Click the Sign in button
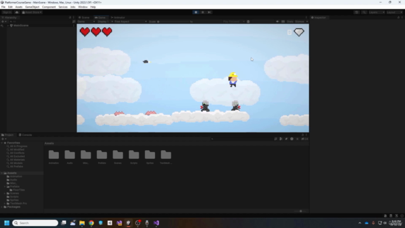This screenshot has width=405, height=228. 7,12
